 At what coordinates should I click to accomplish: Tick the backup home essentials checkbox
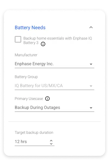(18, 39)
